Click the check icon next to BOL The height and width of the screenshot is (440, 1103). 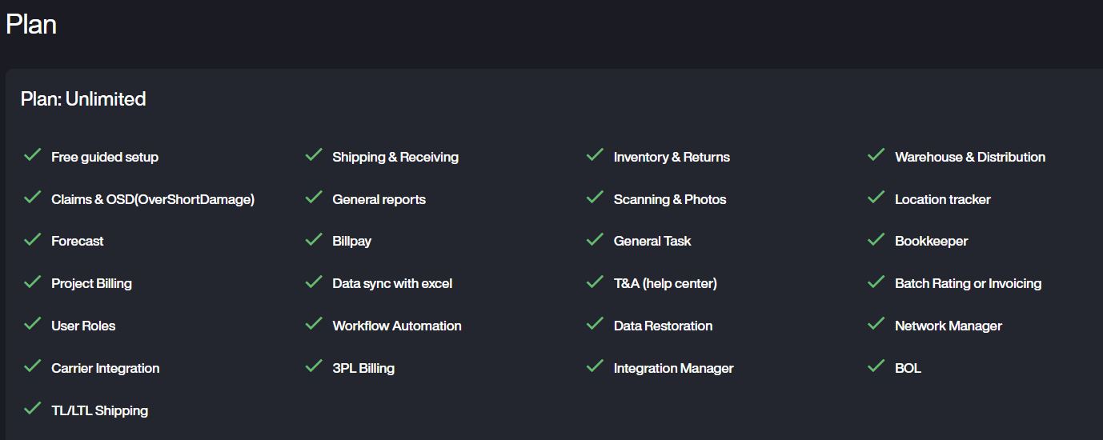point(876,366)
